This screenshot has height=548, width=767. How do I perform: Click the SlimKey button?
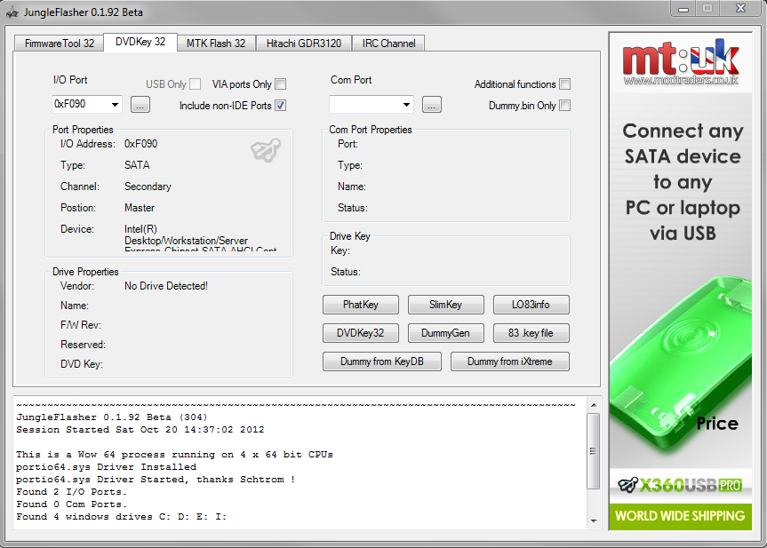(445, 305)
